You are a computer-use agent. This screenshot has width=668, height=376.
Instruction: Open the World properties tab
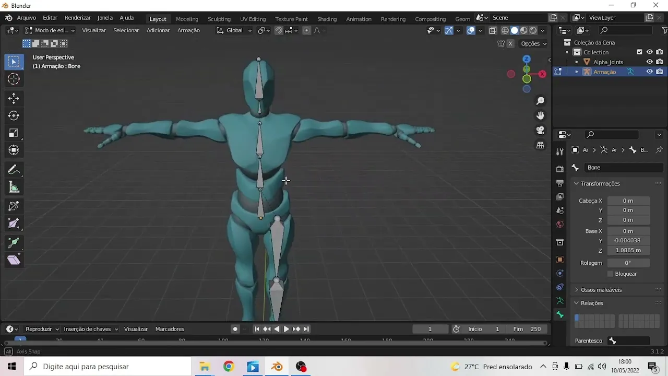pyautogui.click(x=560, y=225)
